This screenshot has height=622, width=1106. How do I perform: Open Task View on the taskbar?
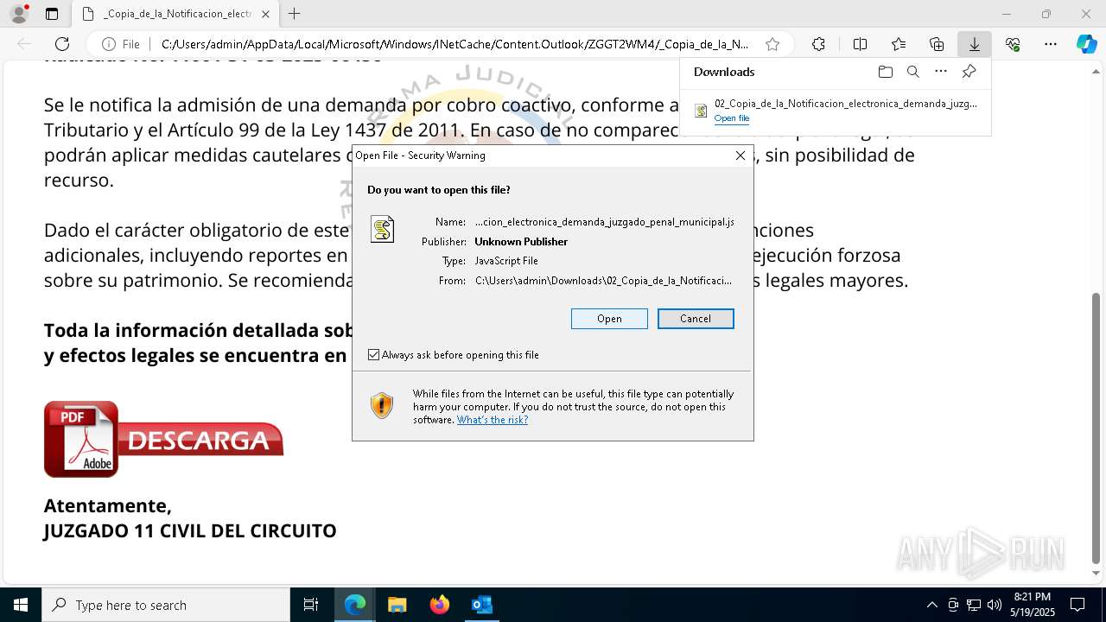(x=311, y=605)
